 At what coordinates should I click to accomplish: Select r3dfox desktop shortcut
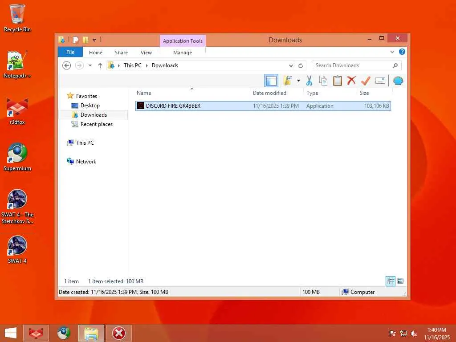(x=17, y=111)
